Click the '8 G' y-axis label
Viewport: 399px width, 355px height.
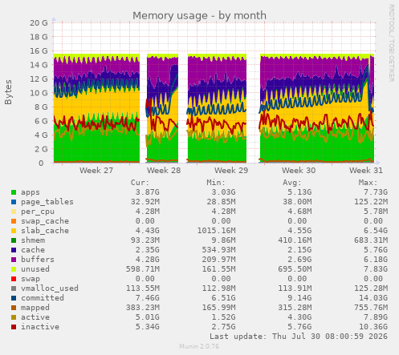coord(41,107)
